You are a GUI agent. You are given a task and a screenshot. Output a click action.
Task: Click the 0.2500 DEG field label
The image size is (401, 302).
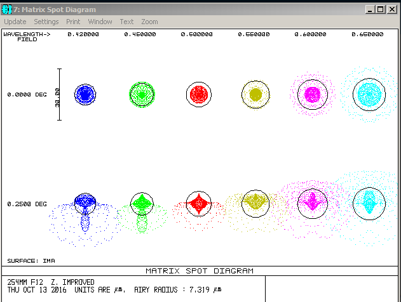[x=27, y=204]
